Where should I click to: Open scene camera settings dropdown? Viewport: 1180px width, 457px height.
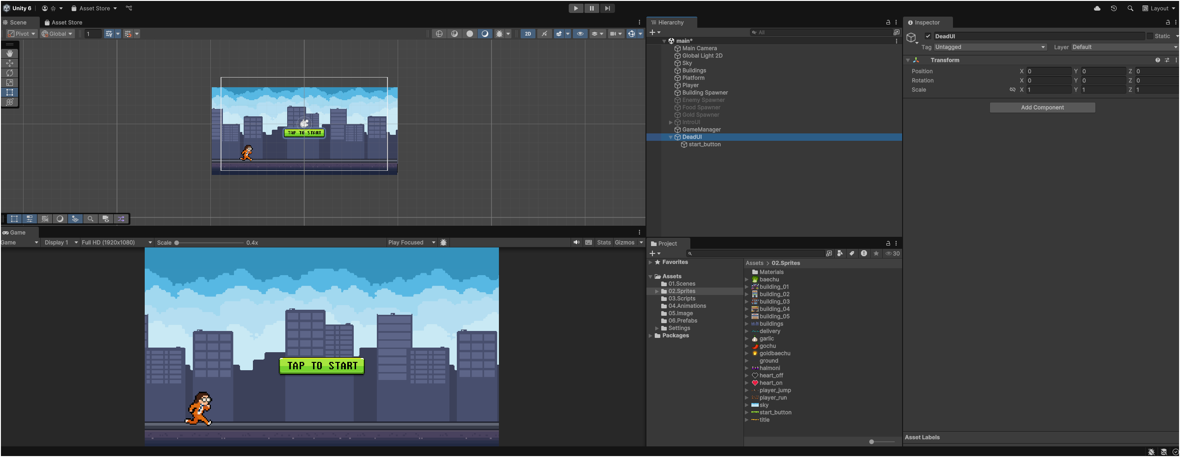click(616, 34)
